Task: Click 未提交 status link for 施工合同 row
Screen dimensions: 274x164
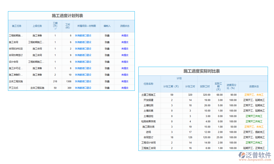Action: coord(125,42)
